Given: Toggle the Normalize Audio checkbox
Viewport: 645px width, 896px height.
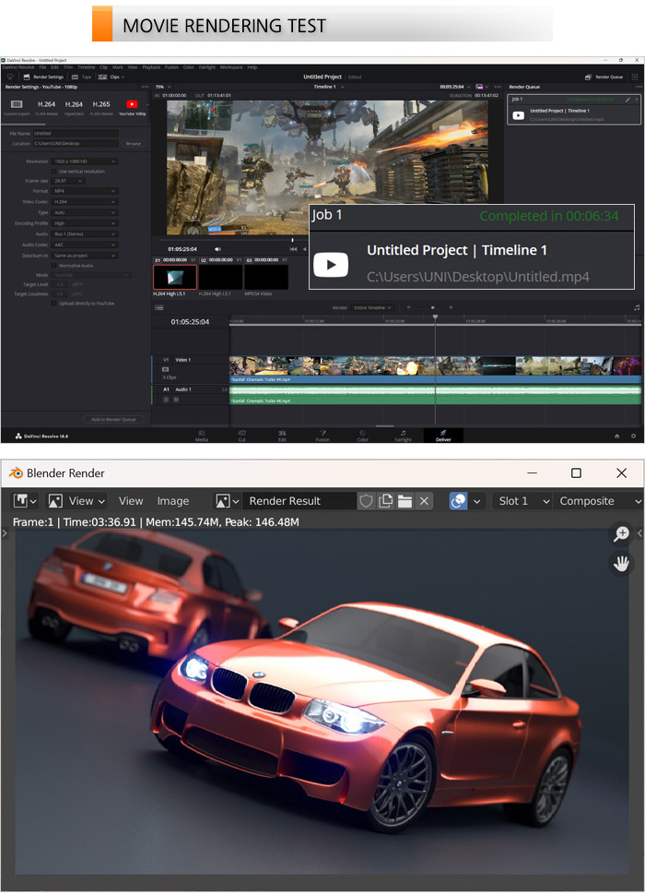Looking at the screenshot, I should point(54,266).
